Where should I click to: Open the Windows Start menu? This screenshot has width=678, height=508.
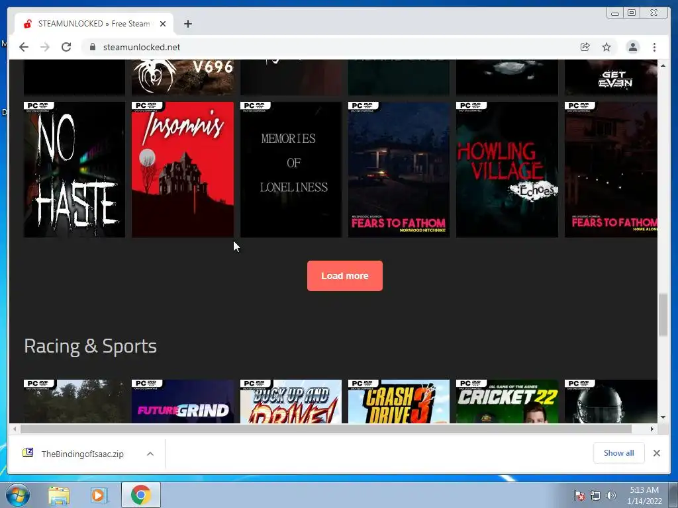coord(17,495)
